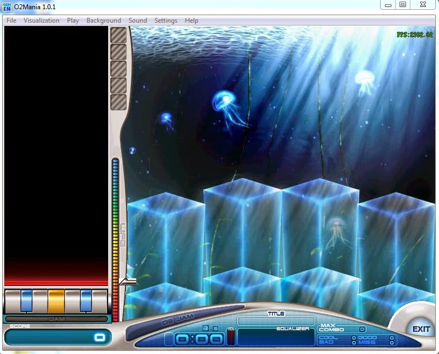This screenshot has height=354, width=439.
Task: Open the Help menu
Action: coord(191,20)
